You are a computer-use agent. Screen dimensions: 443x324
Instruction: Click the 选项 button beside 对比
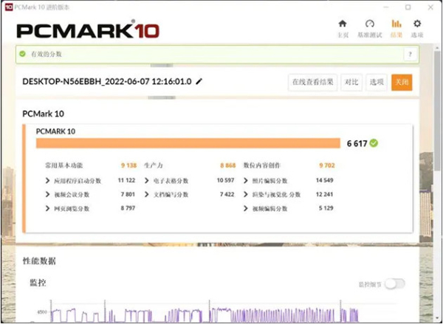(377, 82)
